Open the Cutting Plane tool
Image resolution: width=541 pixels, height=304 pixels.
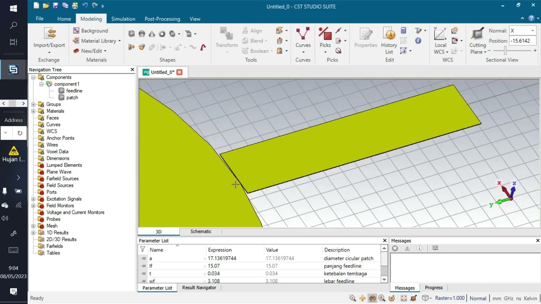pos(478,41)
